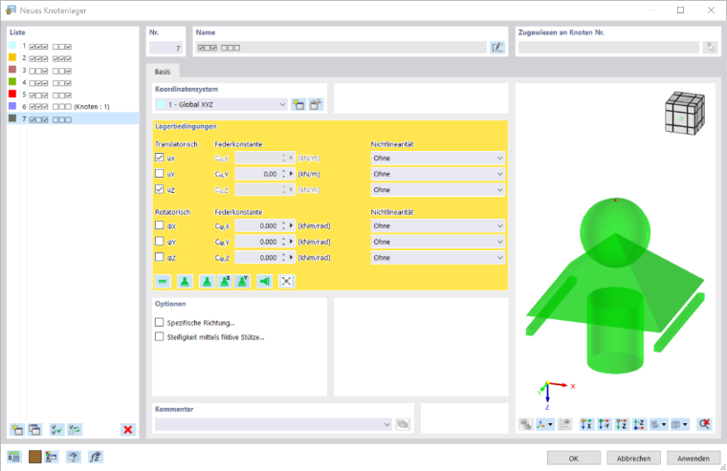Screen dimensions: 727x471
Task: Click the select nodes picker icon
Action: tap(711, 47)
